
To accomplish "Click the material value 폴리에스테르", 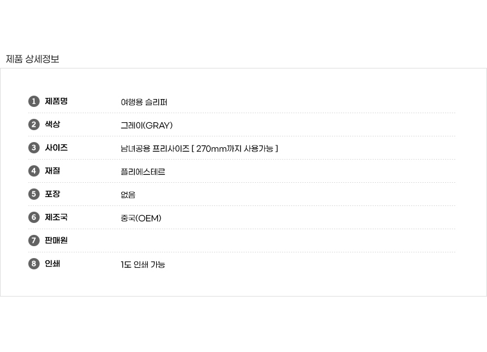I will tap(143, 172).
